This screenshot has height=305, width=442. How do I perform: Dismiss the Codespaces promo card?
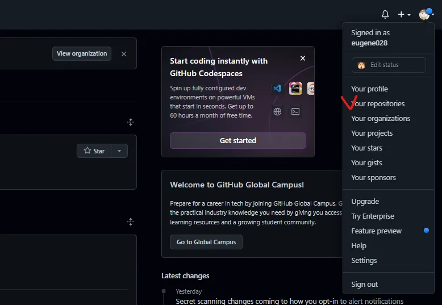click(x=303, y=59)
